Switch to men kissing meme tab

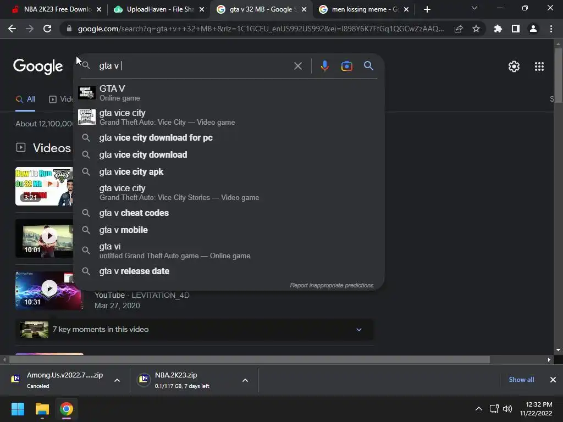364,9
